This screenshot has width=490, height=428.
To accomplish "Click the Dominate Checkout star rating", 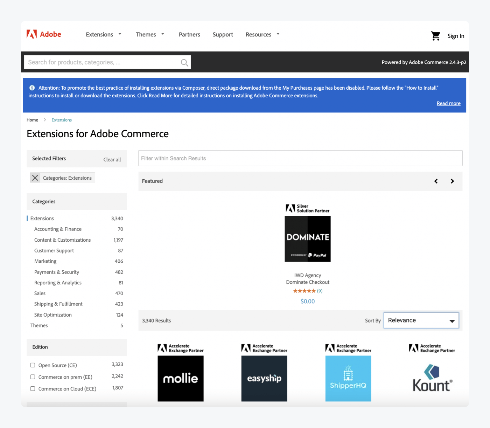I will [305, 291].
